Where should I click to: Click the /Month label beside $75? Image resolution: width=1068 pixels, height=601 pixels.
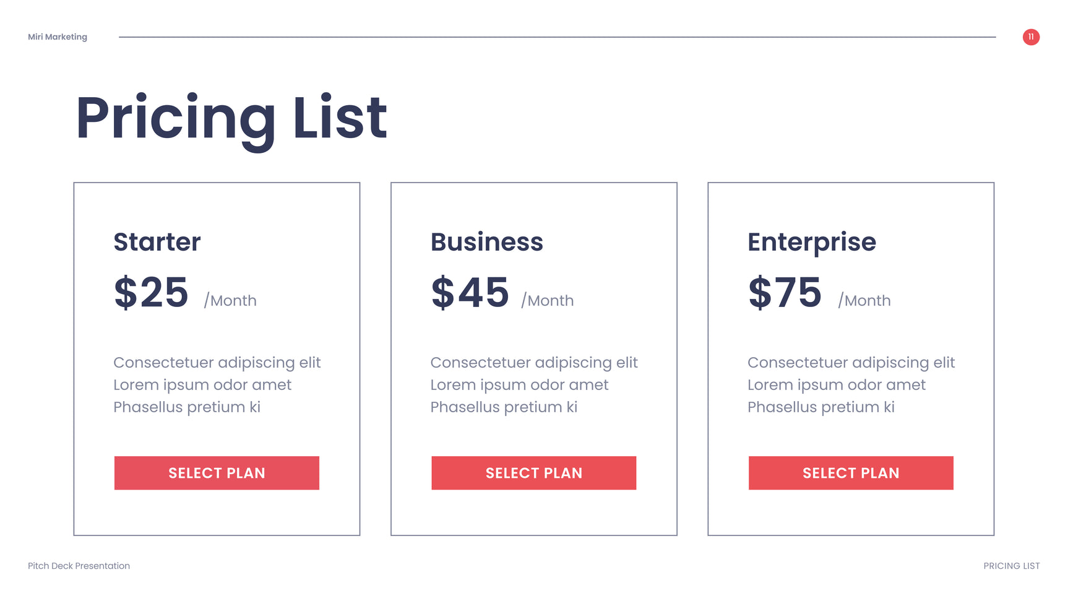(864, 301)
